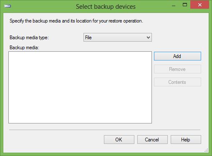Click the restore operation instruction text
Screen dimensions: 212x156
point(76,21)
